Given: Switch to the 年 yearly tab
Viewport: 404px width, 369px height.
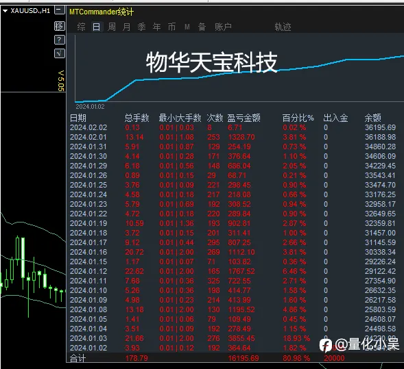Looking at the screenshot, I should pos(156,27).
